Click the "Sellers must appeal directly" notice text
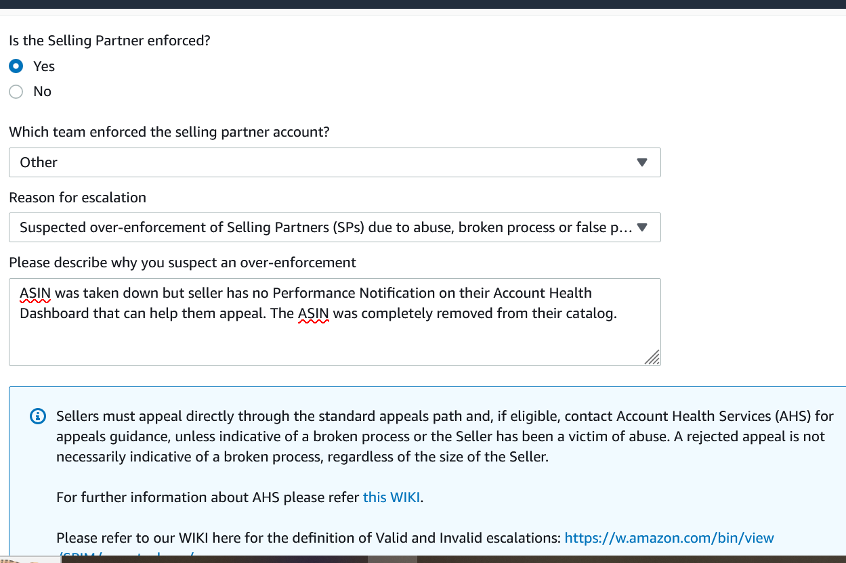 click(440, 436)
